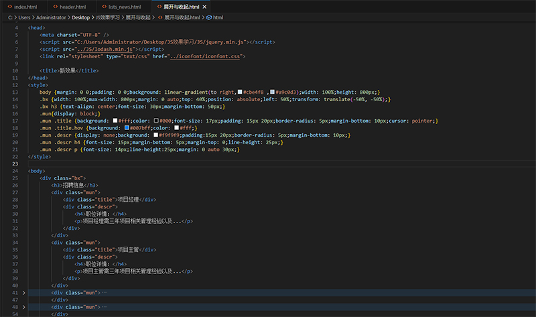
Task: Click the 项目经理 title div text
Action: (128, 200)
